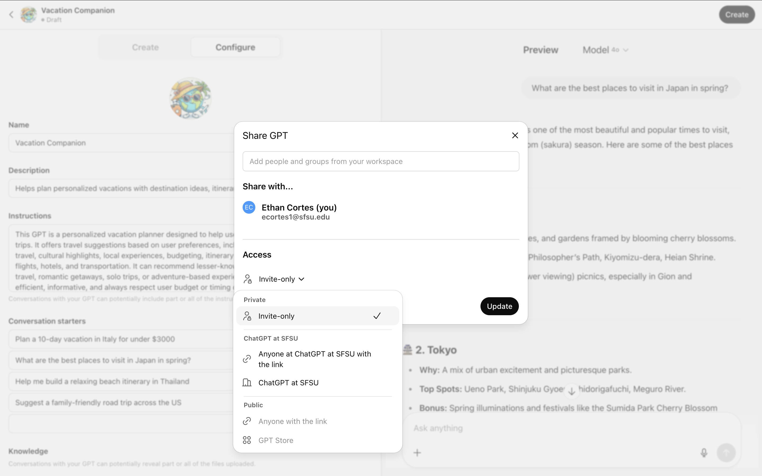762x476 pixels.
Task: Click the person-lock icon beside Access Invite-only
Action: click(x=248, y=279)
